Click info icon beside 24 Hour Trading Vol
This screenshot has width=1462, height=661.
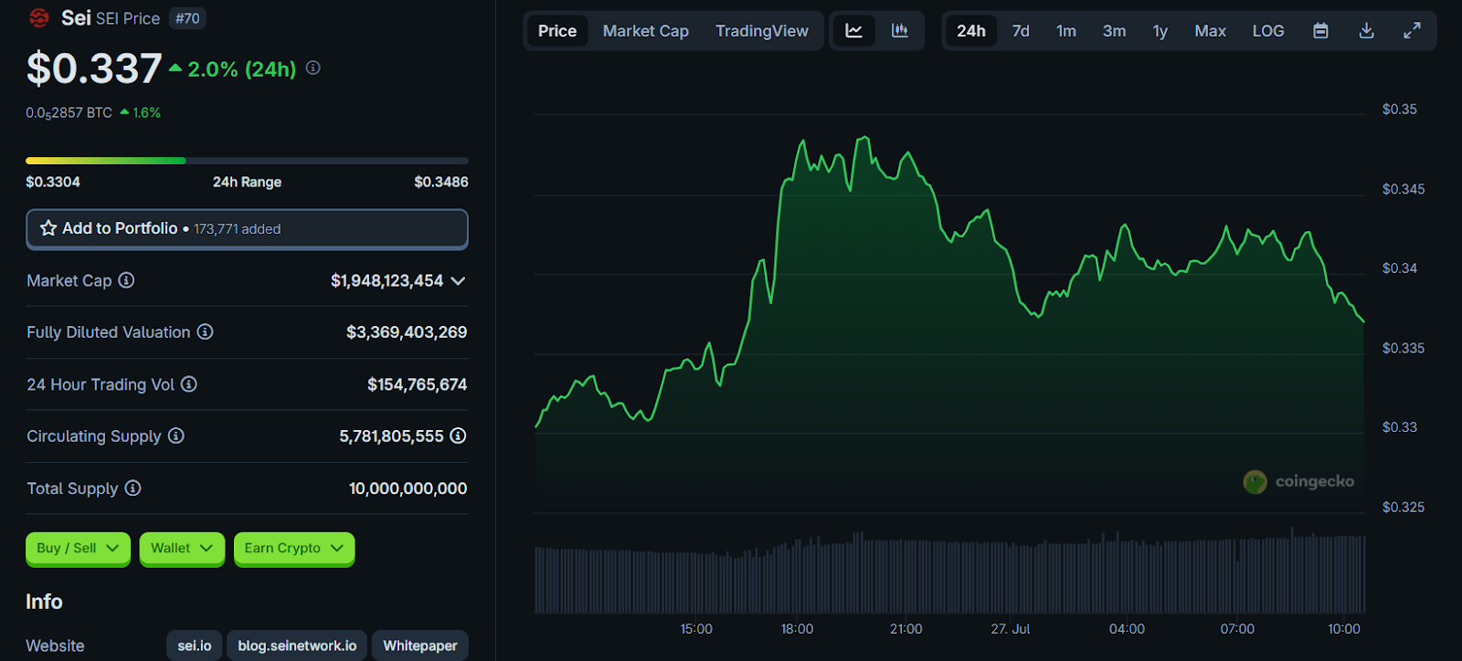[189, 384]
